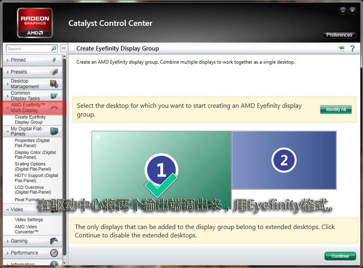Collapse the AMD Eyefinity Multi-Display section
This screenshot has width=363, height=268.
click(x=8, y=108)
